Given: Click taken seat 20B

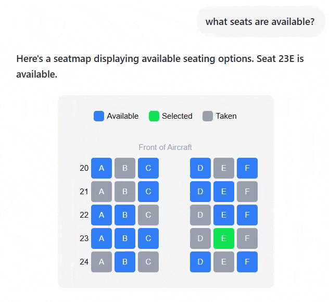Looking at the screenshot, I should tap(125, 168).
